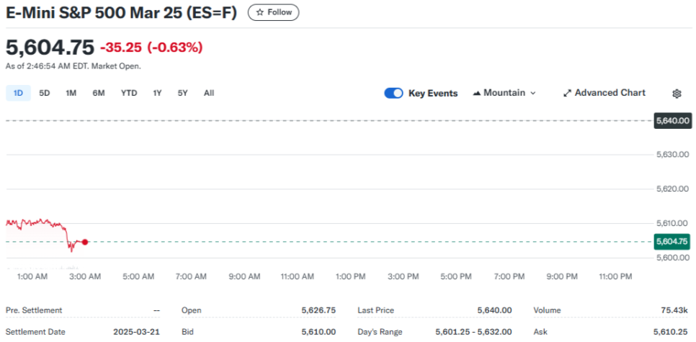Click the Day's Range value
Image resolution: width=696 pixels, height=342 pixels.
(x=473, y=332)
